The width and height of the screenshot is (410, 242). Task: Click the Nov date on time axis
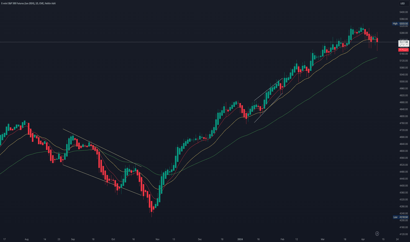157,239
